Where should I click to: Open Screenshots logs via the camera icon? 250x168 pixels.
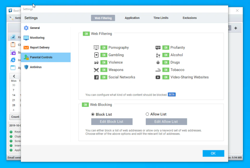14,53
